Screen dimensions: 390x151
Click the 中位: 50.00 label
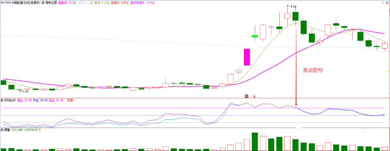click(40, 100)
